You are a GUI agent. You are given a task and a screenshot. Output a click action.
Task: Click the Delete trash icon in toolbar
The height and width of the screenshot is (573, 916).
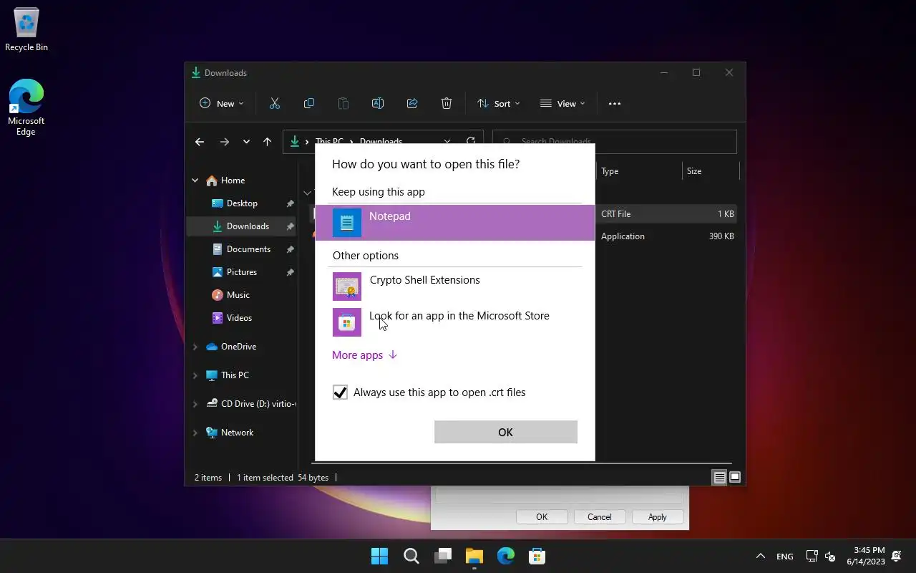[447, 104]
